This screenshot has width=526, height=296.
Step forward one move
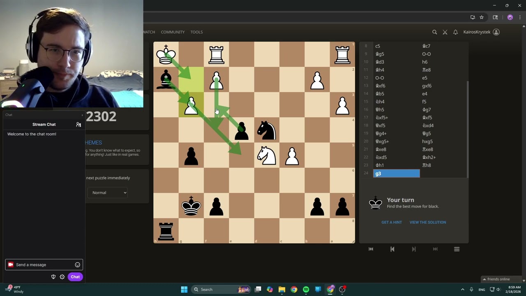click(x=414, y=249)
